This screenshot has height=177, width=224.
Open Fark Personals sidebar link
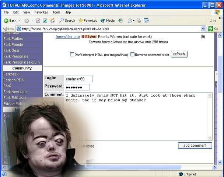(x=16, y=56)
